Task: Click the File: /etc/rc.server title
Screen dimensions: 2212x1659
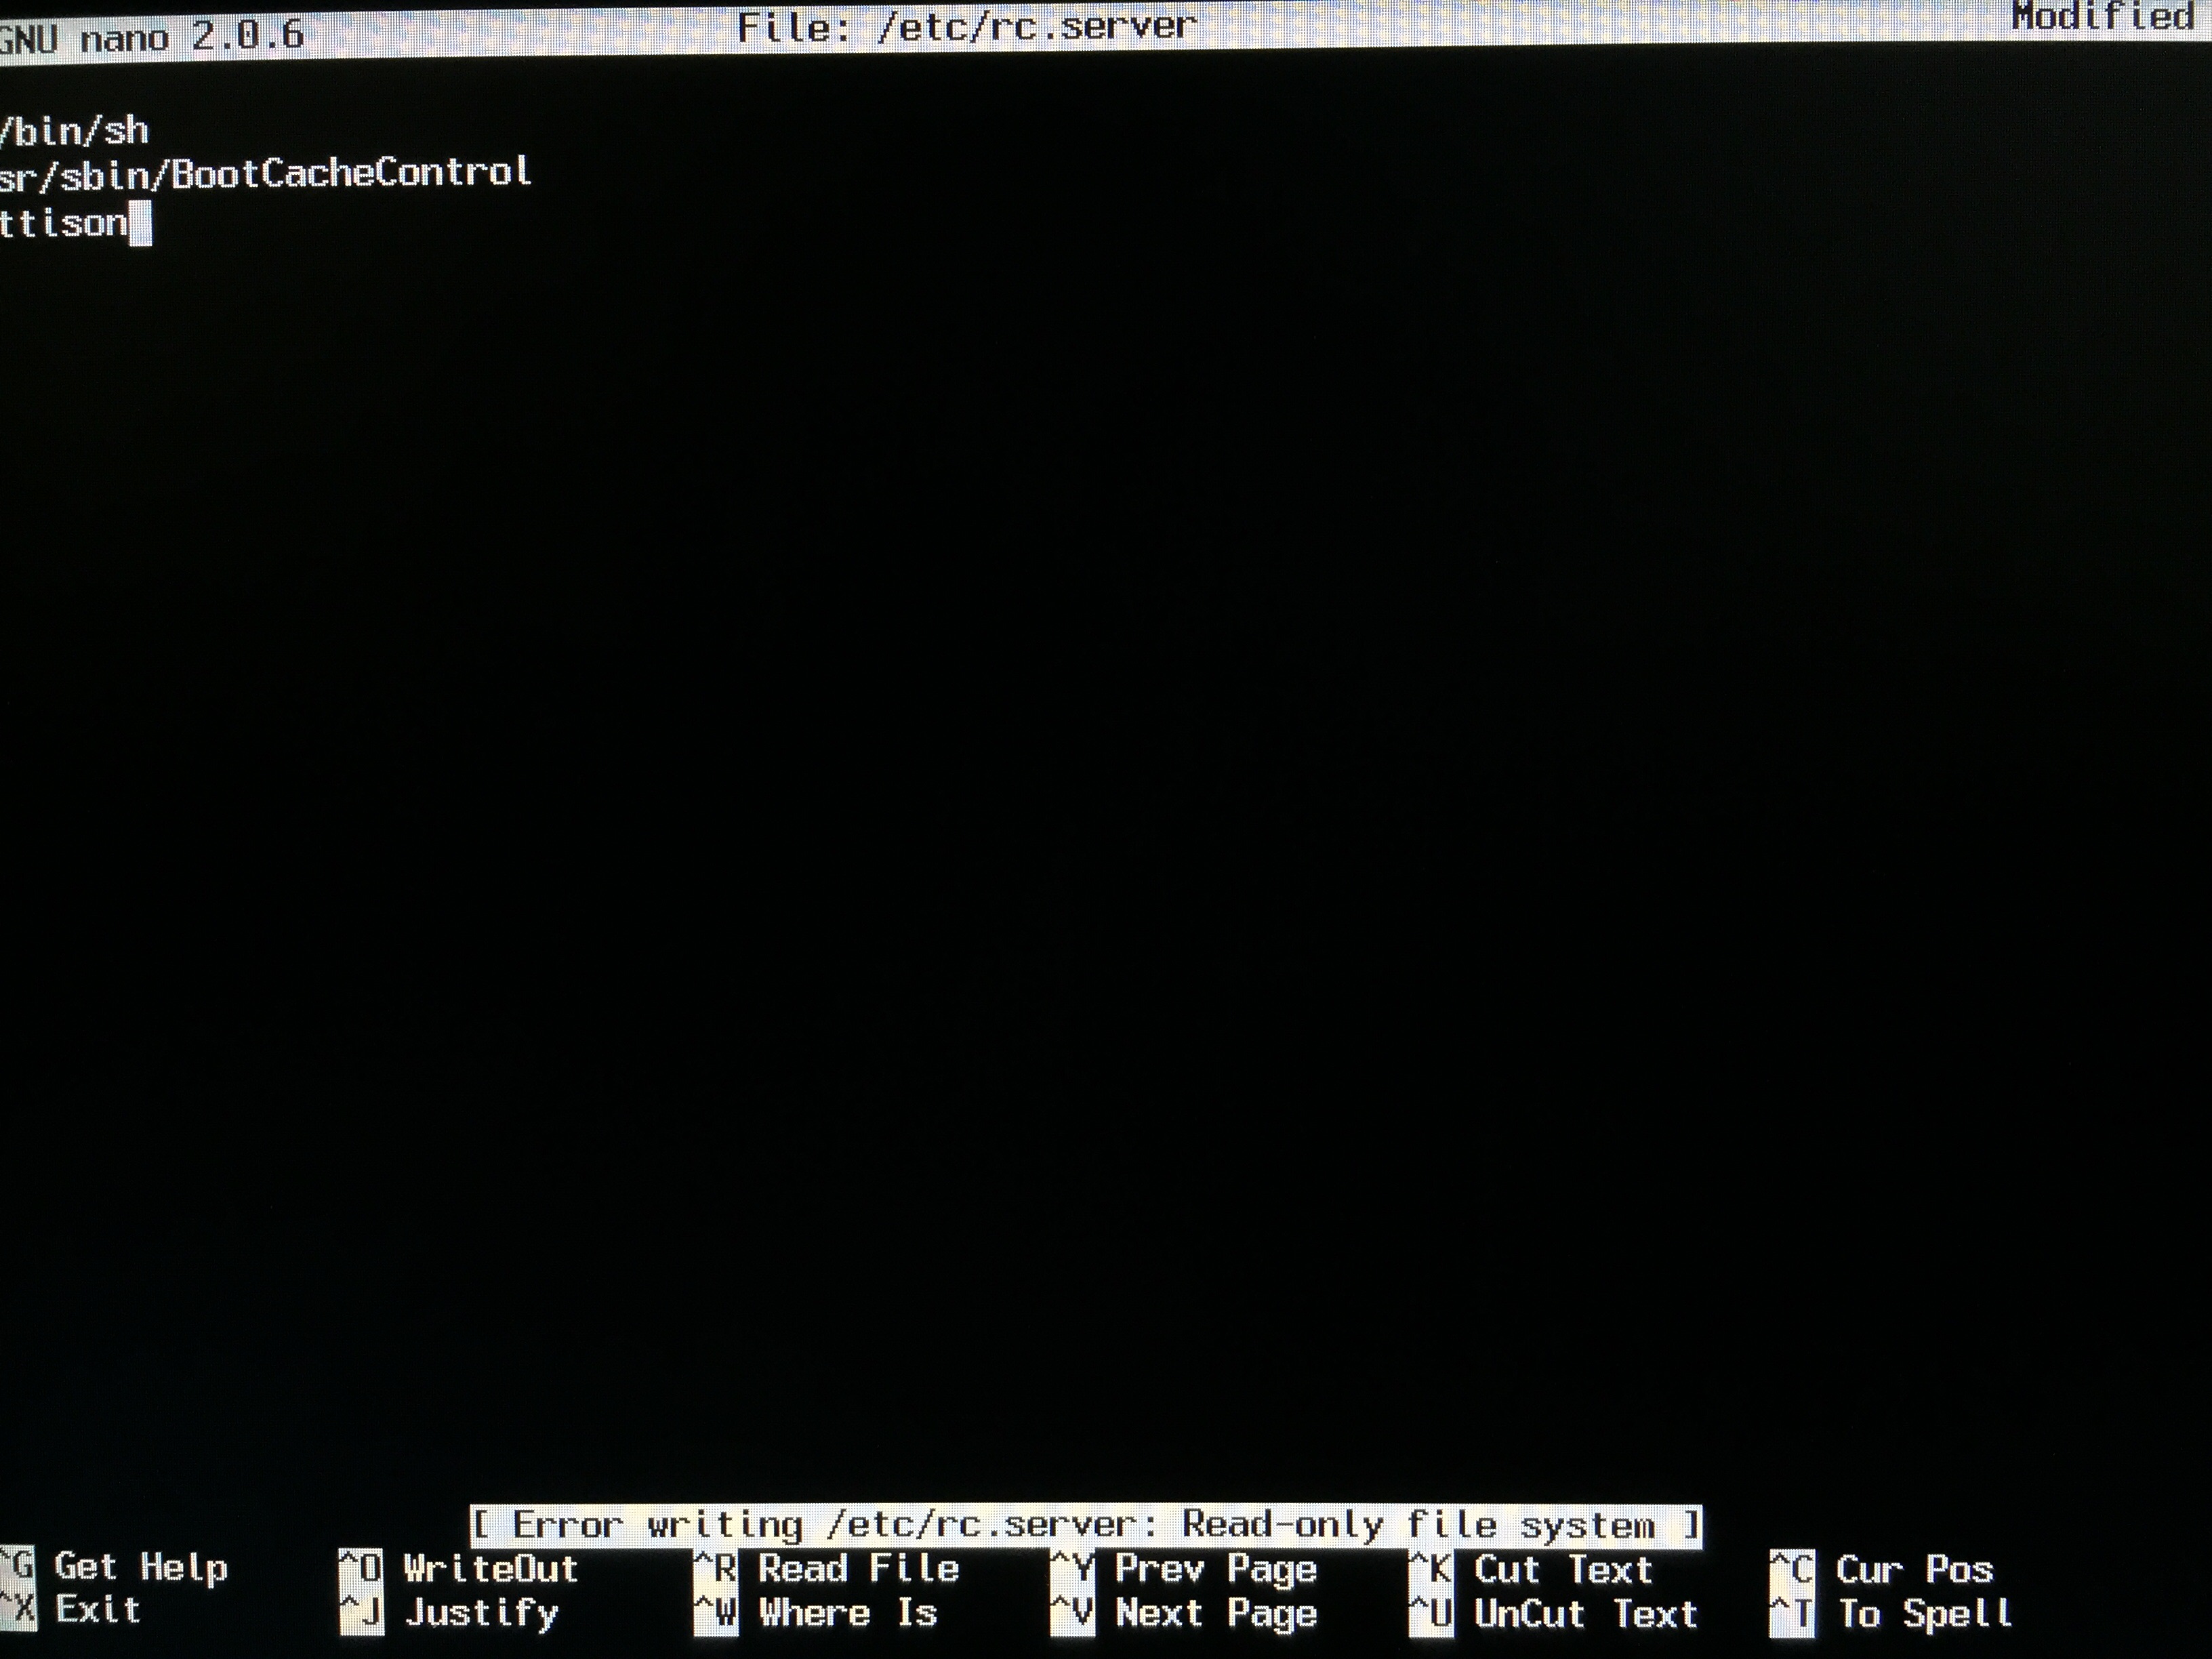Action: (x=966, y=27)
